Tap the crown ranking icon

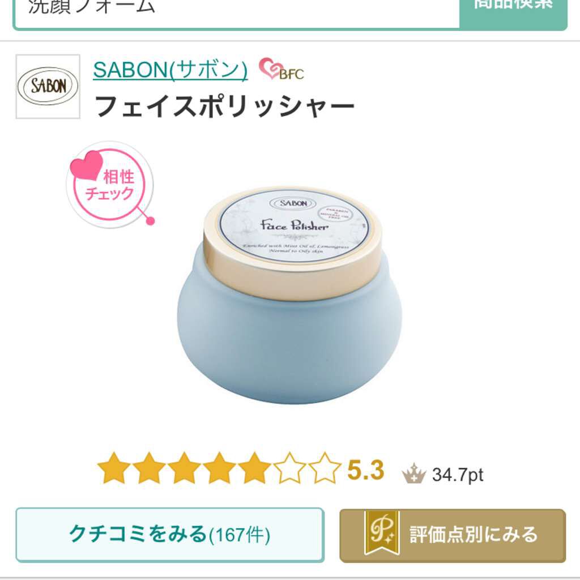pyautogui.click(x=414, y=473)
